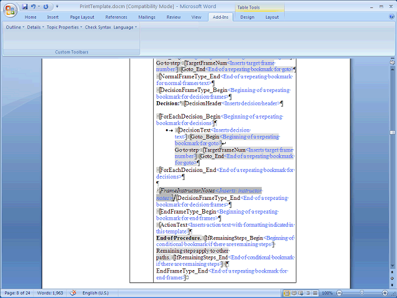Image resolution: width=397 pixels, height=298 pixels.
Task: Click the Save icon in Quick Access
Action: pos(25,7)
